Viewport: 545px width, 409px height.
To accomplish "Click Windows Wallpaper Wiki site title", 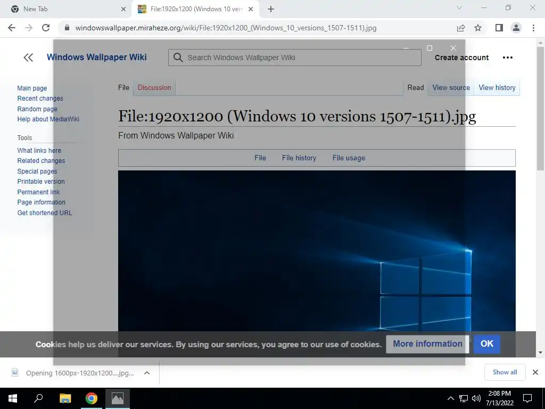I will click(97, 57).
